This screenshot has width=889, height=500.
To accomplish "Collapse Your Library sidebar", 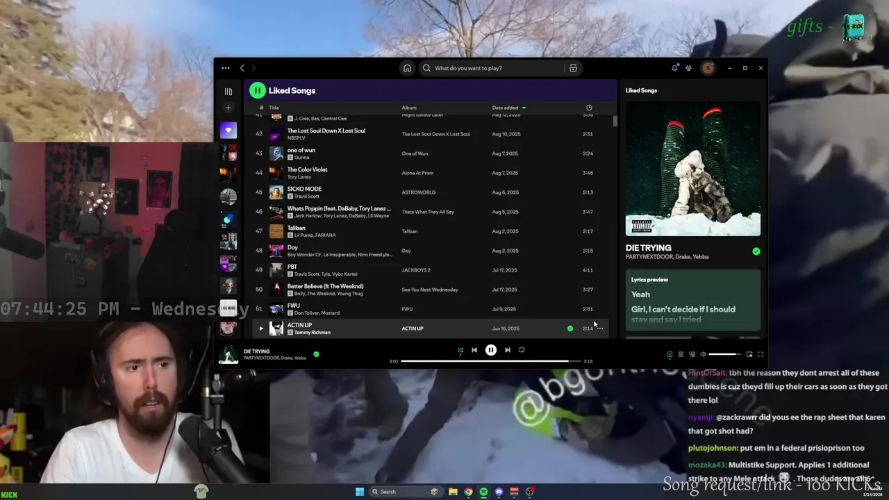I will coord(228,91).
